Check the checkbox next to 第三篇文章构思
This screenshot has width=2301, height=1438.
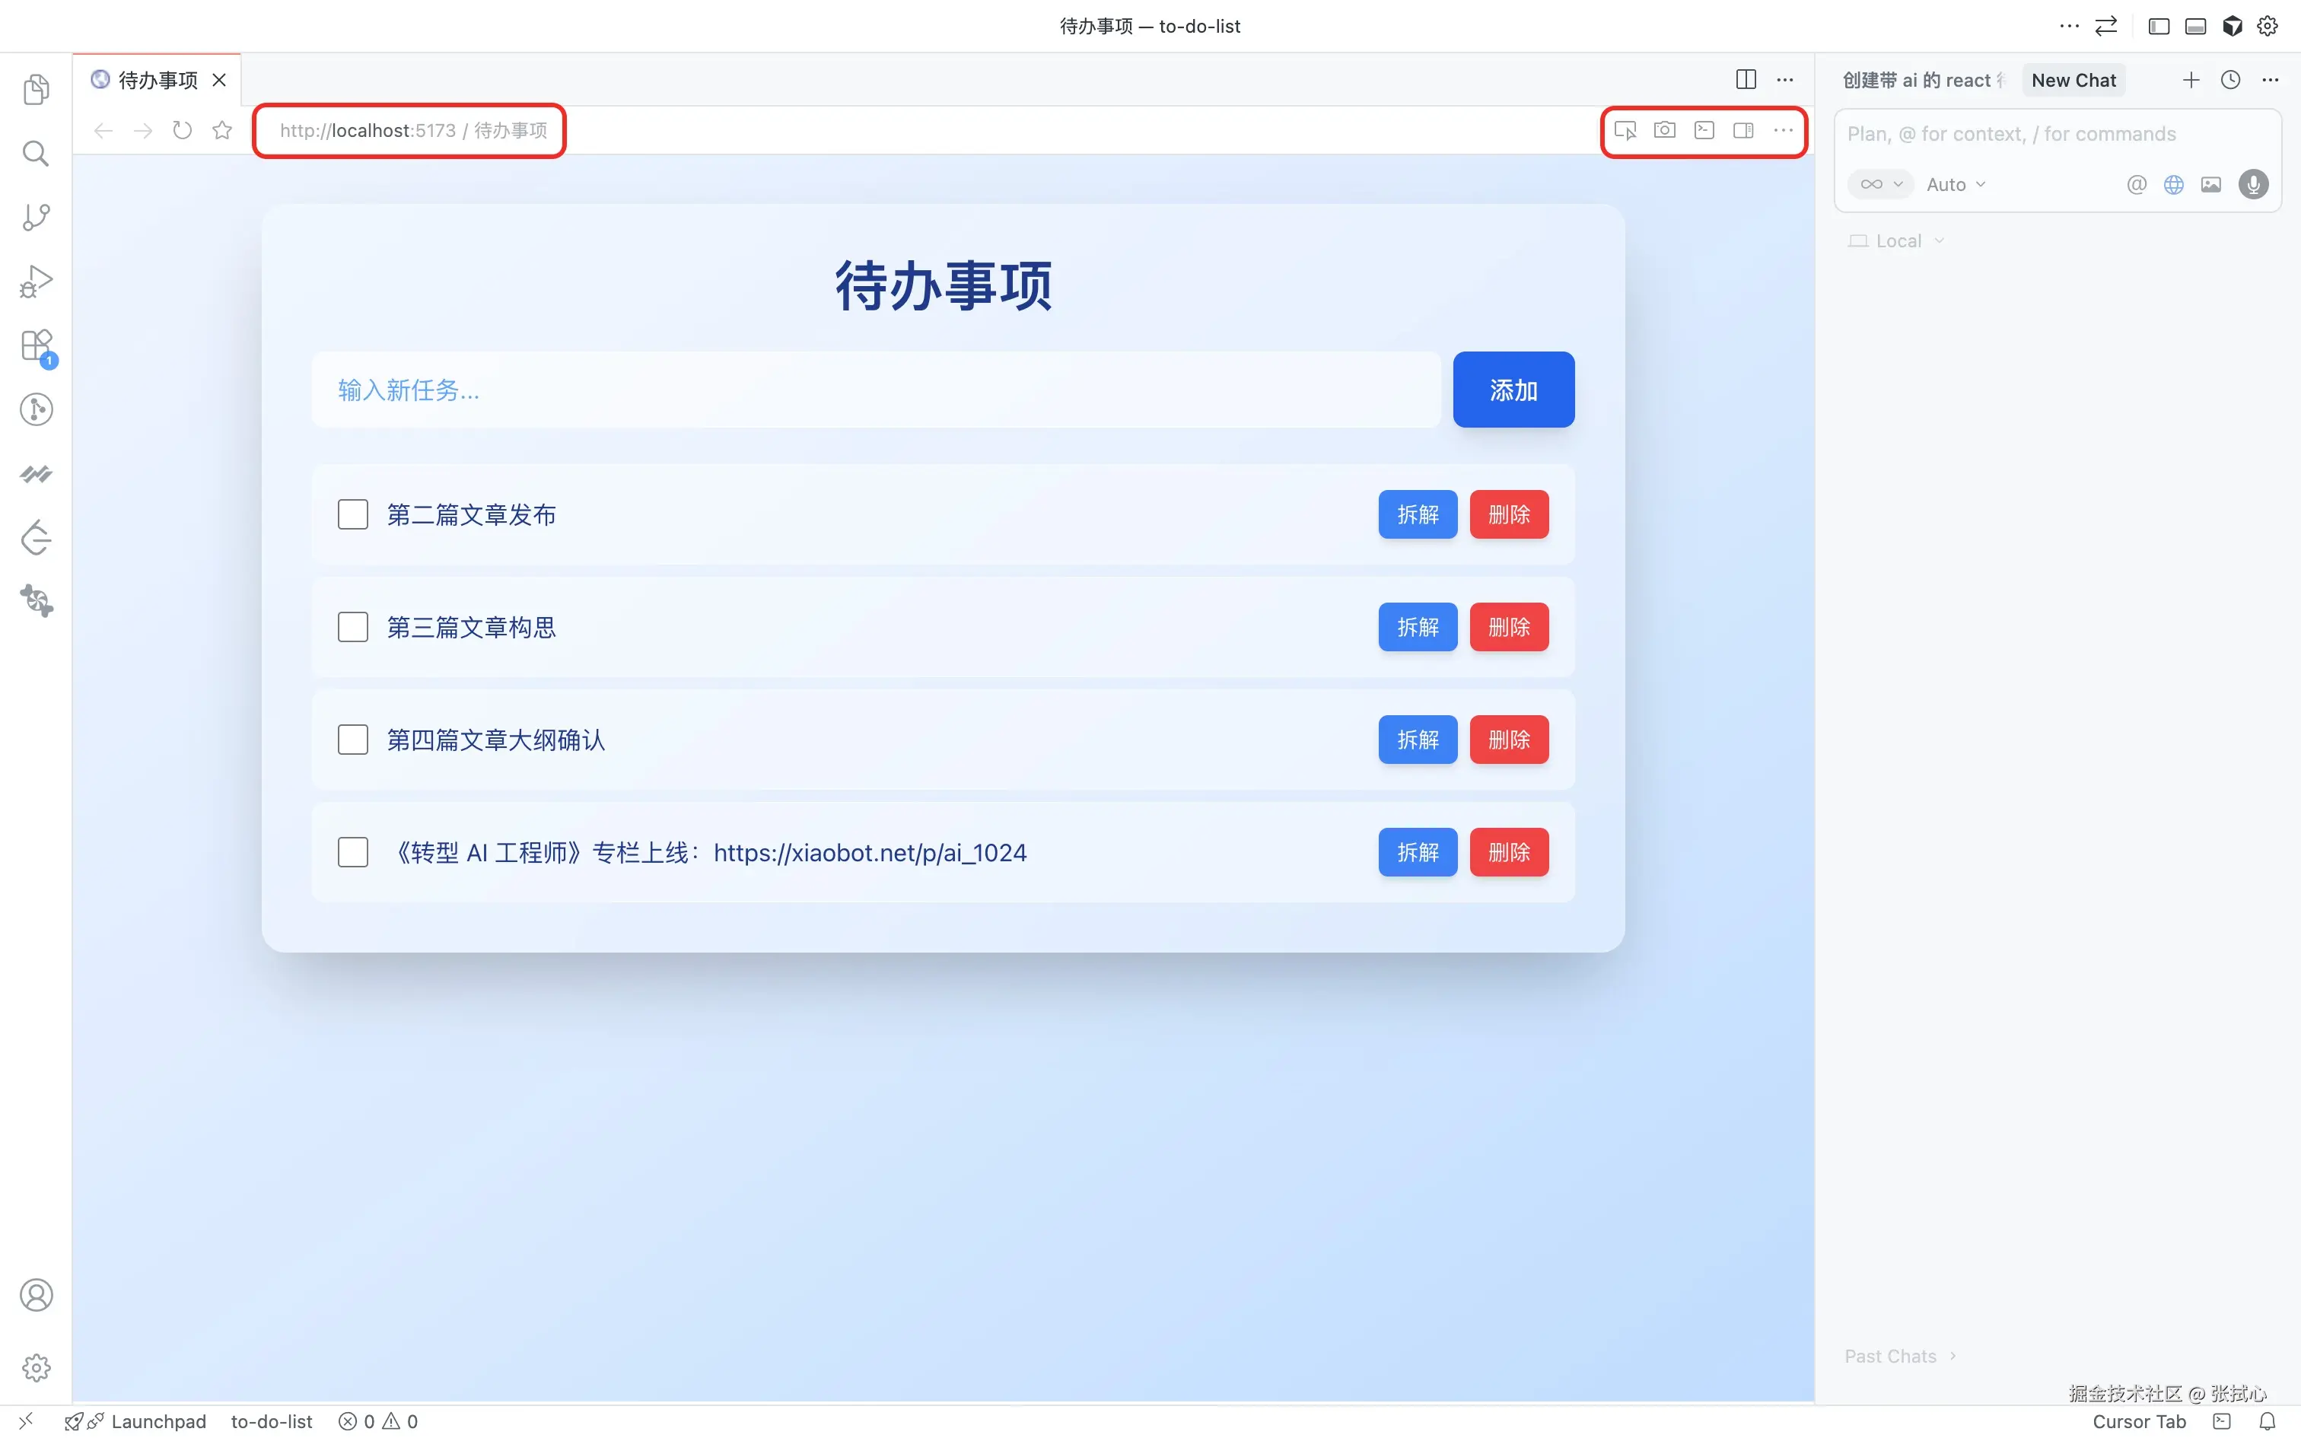click(352, 625)
